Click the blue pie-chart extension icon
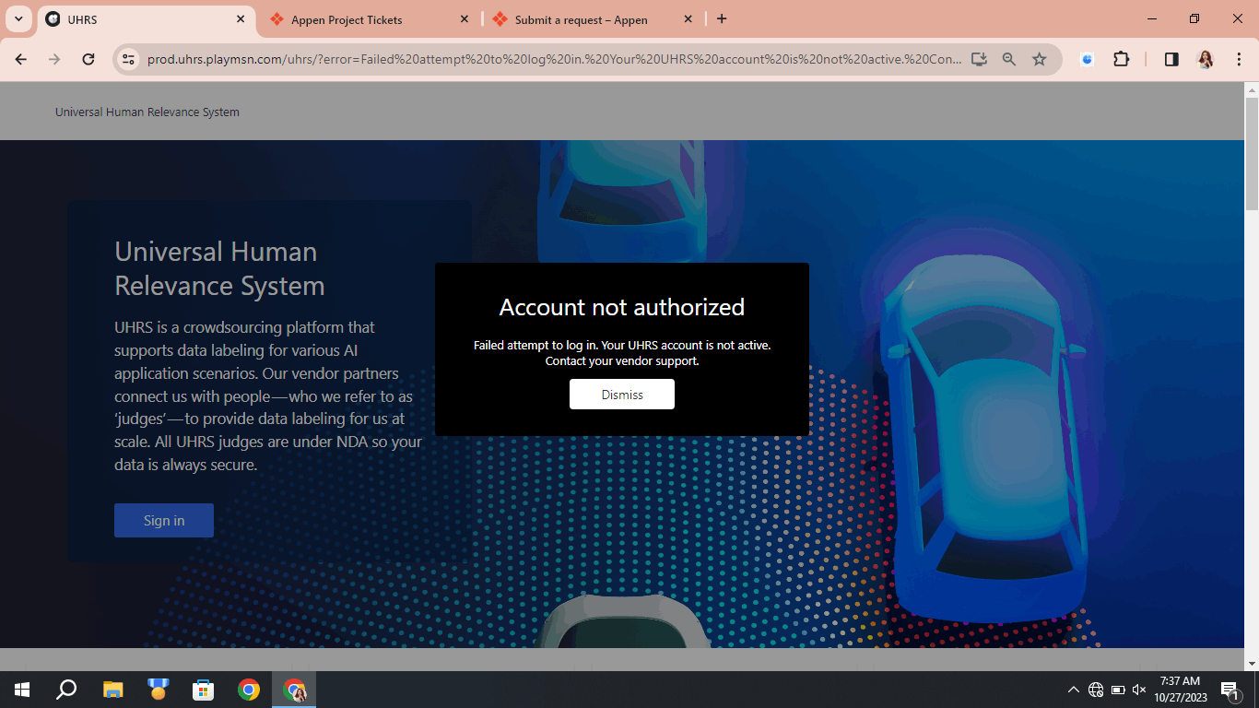This screenshot has width=1259, height=708. tap(1087, 58)
